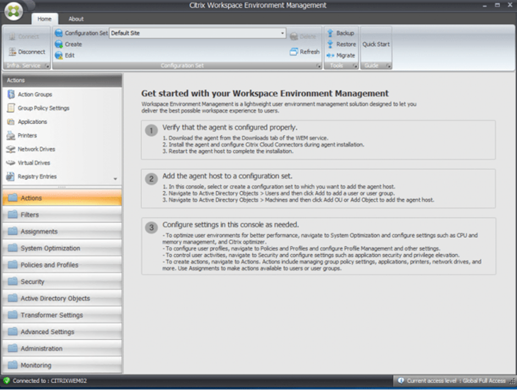Click the Restore tool icon
517x390 pixels.
[x=330, y=44]
